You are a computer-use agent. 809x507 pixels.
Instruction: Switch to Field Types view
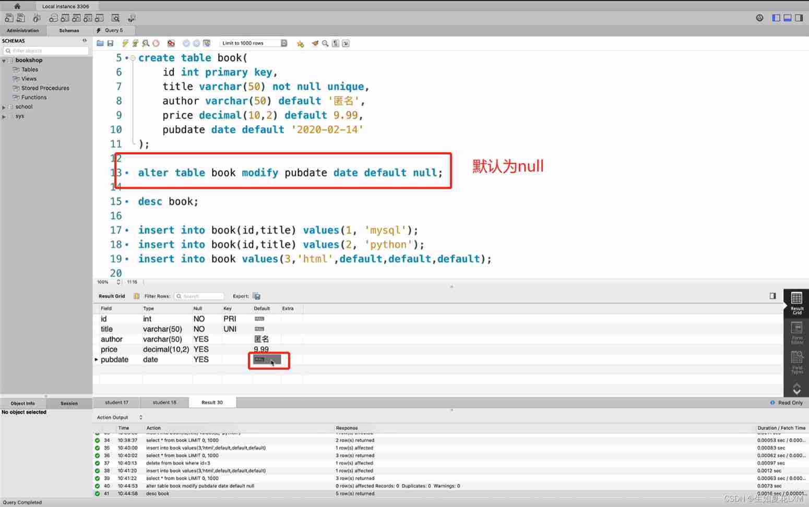(796, 363)
